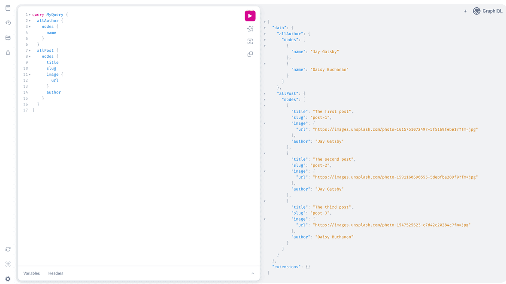Viewport: 506px width, 284px height.
Task: Copy the query using the copy icon
Action: point(250,54)
